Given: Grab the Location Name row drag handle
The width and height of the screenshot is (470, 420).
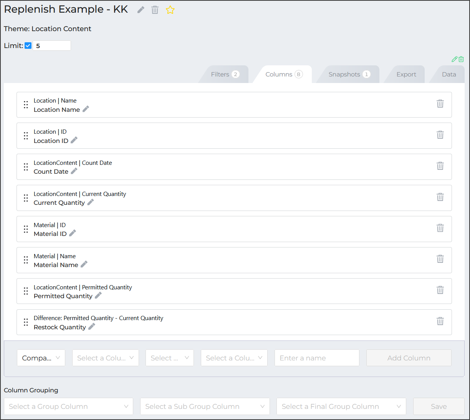Looking at the screenshot, I should tap(26, 105).
